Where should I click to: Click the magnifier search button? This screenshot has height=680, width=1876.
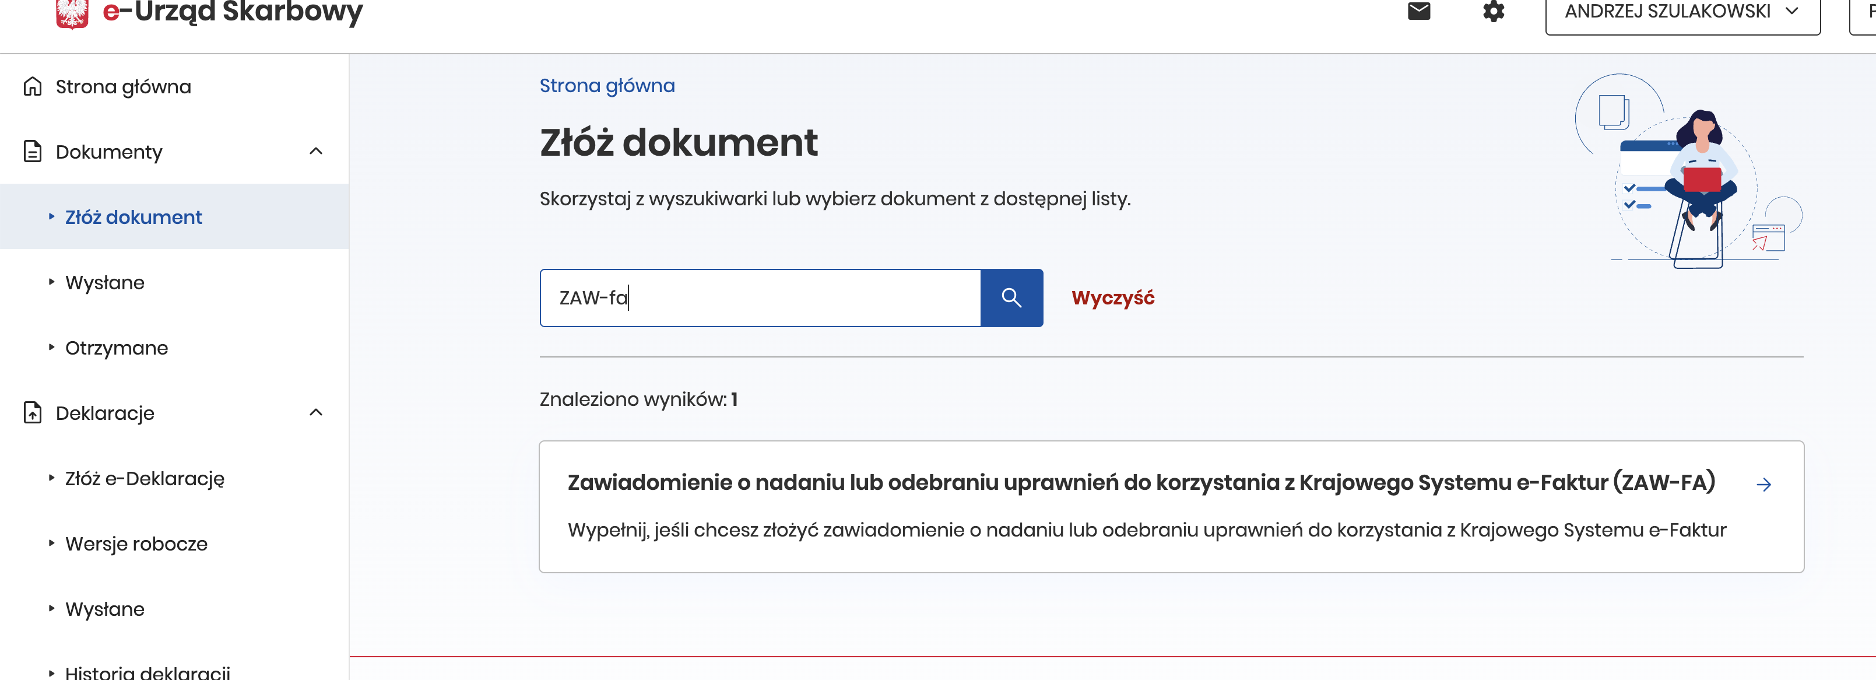click(x=1011, y=297)
